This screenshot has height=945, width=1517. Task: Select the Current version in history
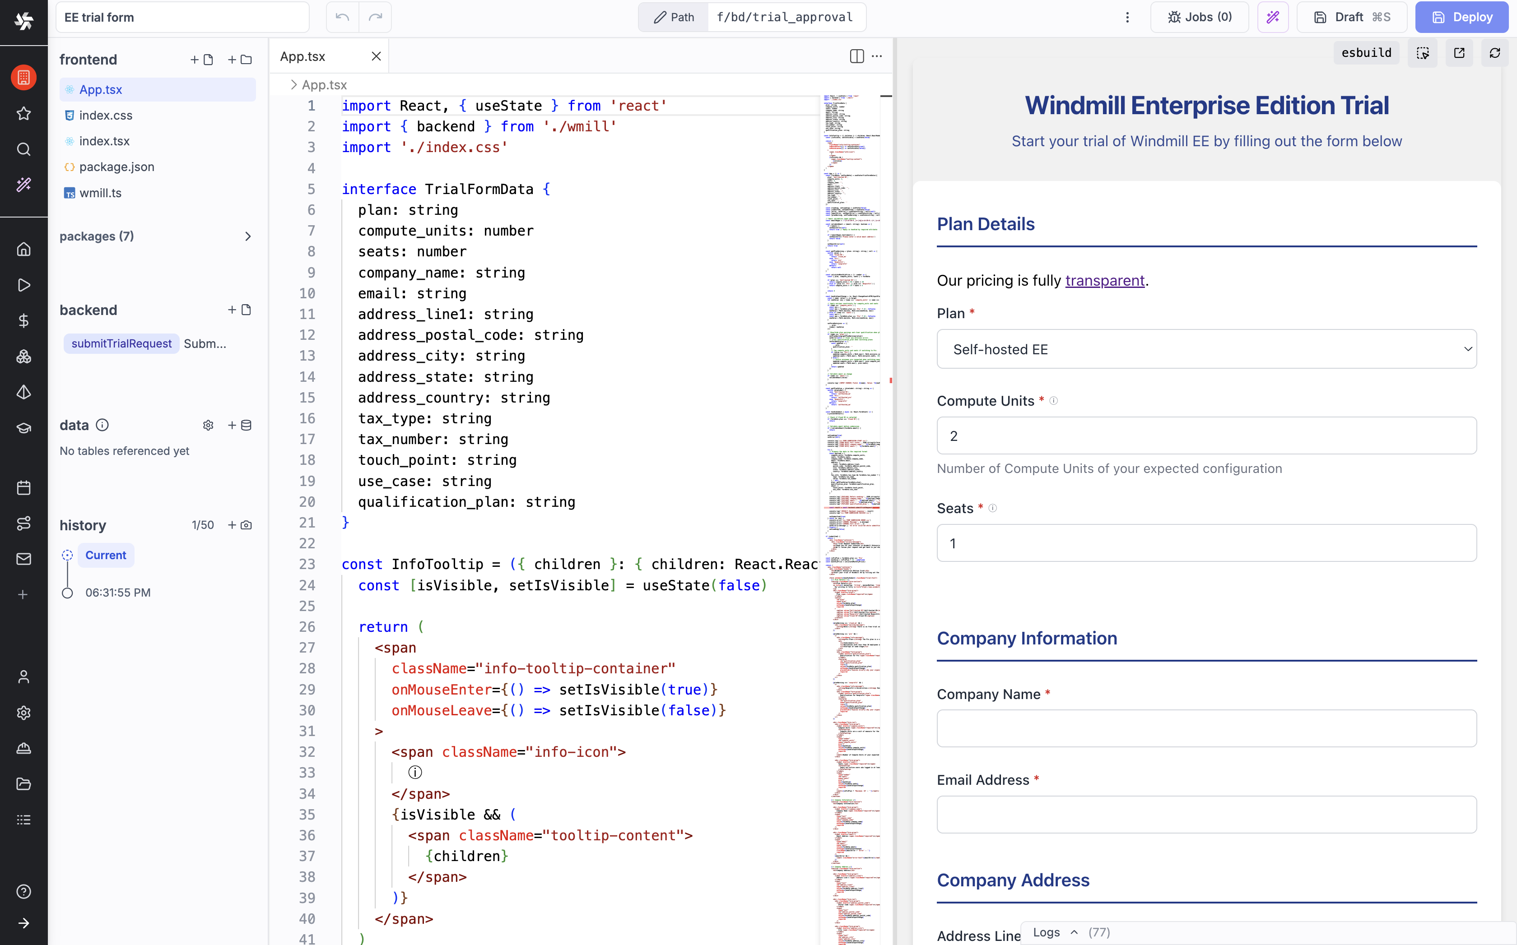click(x=106, y=555)
